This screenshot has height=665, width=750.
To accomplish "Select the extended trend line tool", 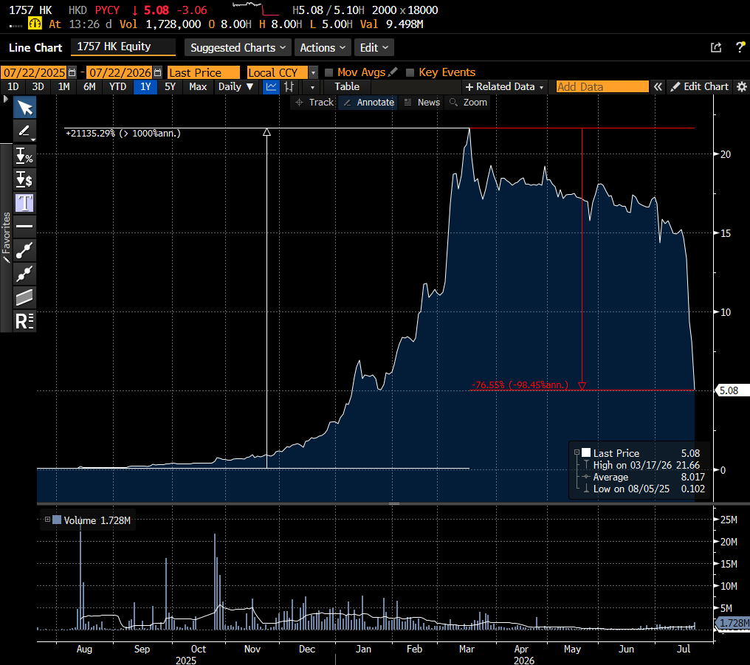I will (x=24, y=274).
